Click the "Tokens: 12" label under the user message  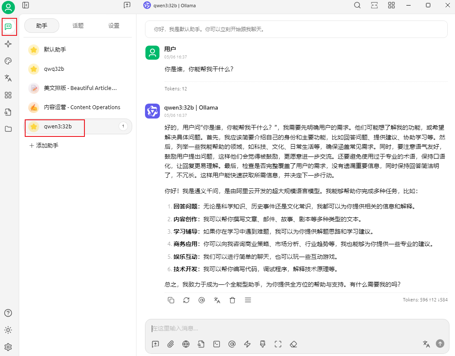[x=176, y=89]
